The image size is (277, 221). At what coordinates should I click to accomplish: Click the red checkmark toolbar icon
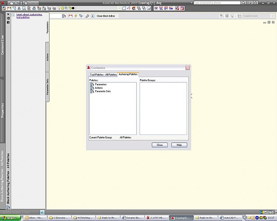click(x=177, y=8)
